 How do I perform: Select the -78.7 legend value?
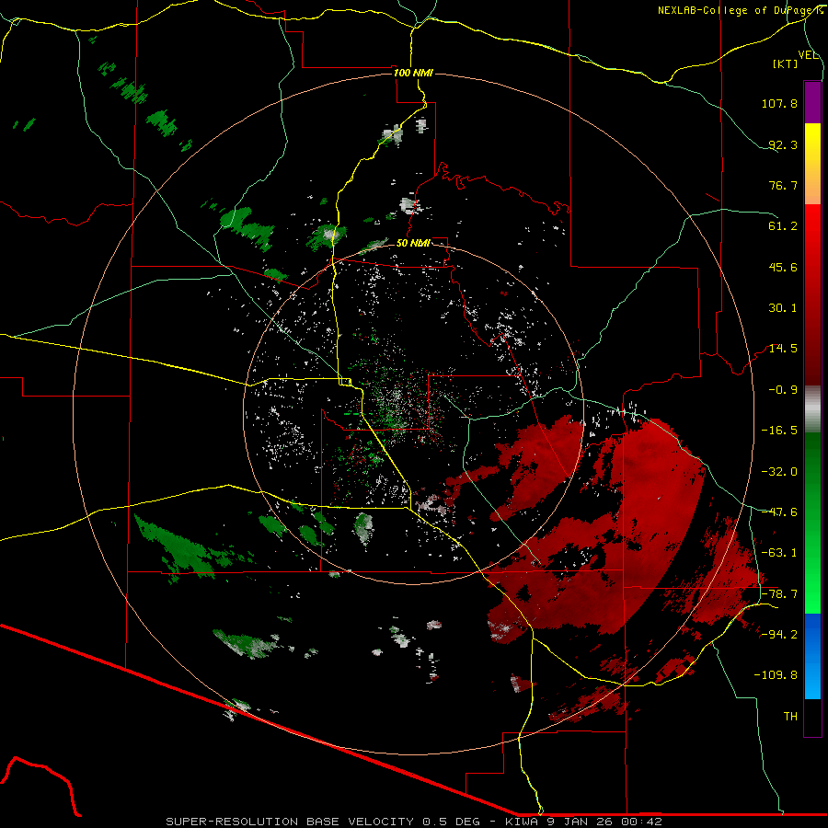click(779, 594)
